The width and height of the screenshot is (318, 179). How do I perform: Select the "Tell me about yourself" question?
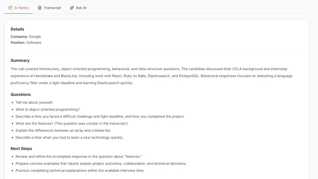tap(34, 102)
